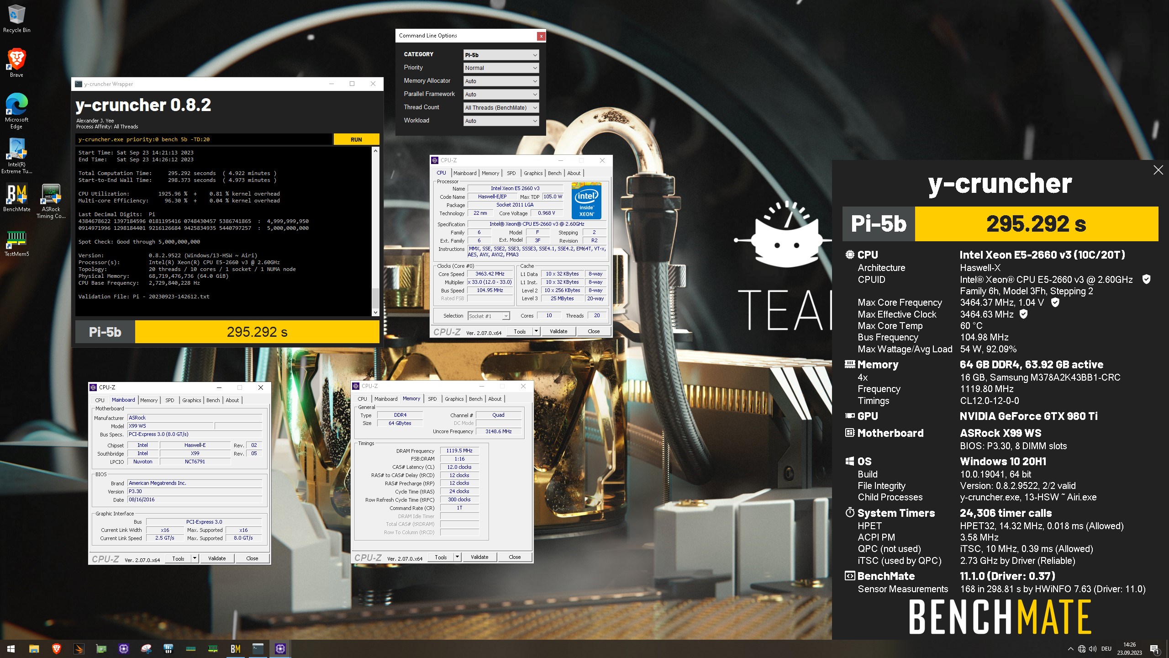The width and height of the screenshot is (1169, 658).
Task: Close the BenchMate result panel
Action: [1158, 170]
